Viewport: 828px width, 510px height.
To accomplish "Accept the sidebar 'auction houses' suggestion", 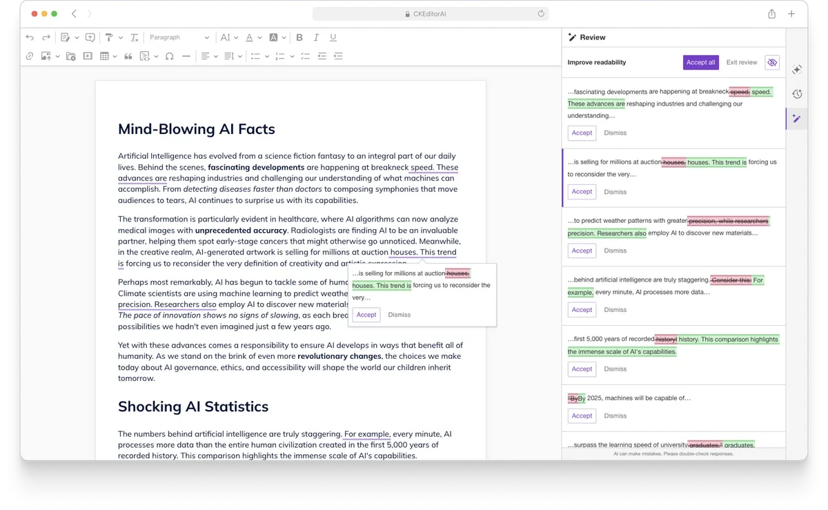I will pyautogui.click(x=582, y=192).
